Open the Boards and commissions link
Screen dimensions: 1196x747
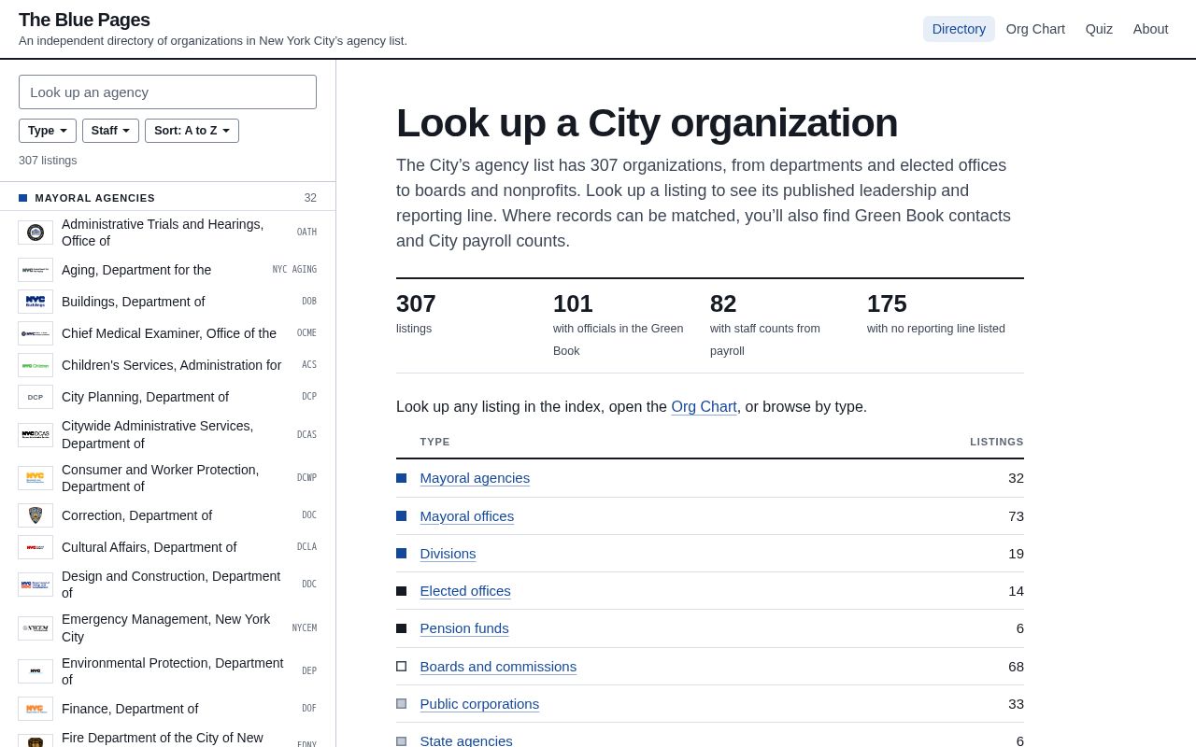pyautogui.click(x=498, y=667)
